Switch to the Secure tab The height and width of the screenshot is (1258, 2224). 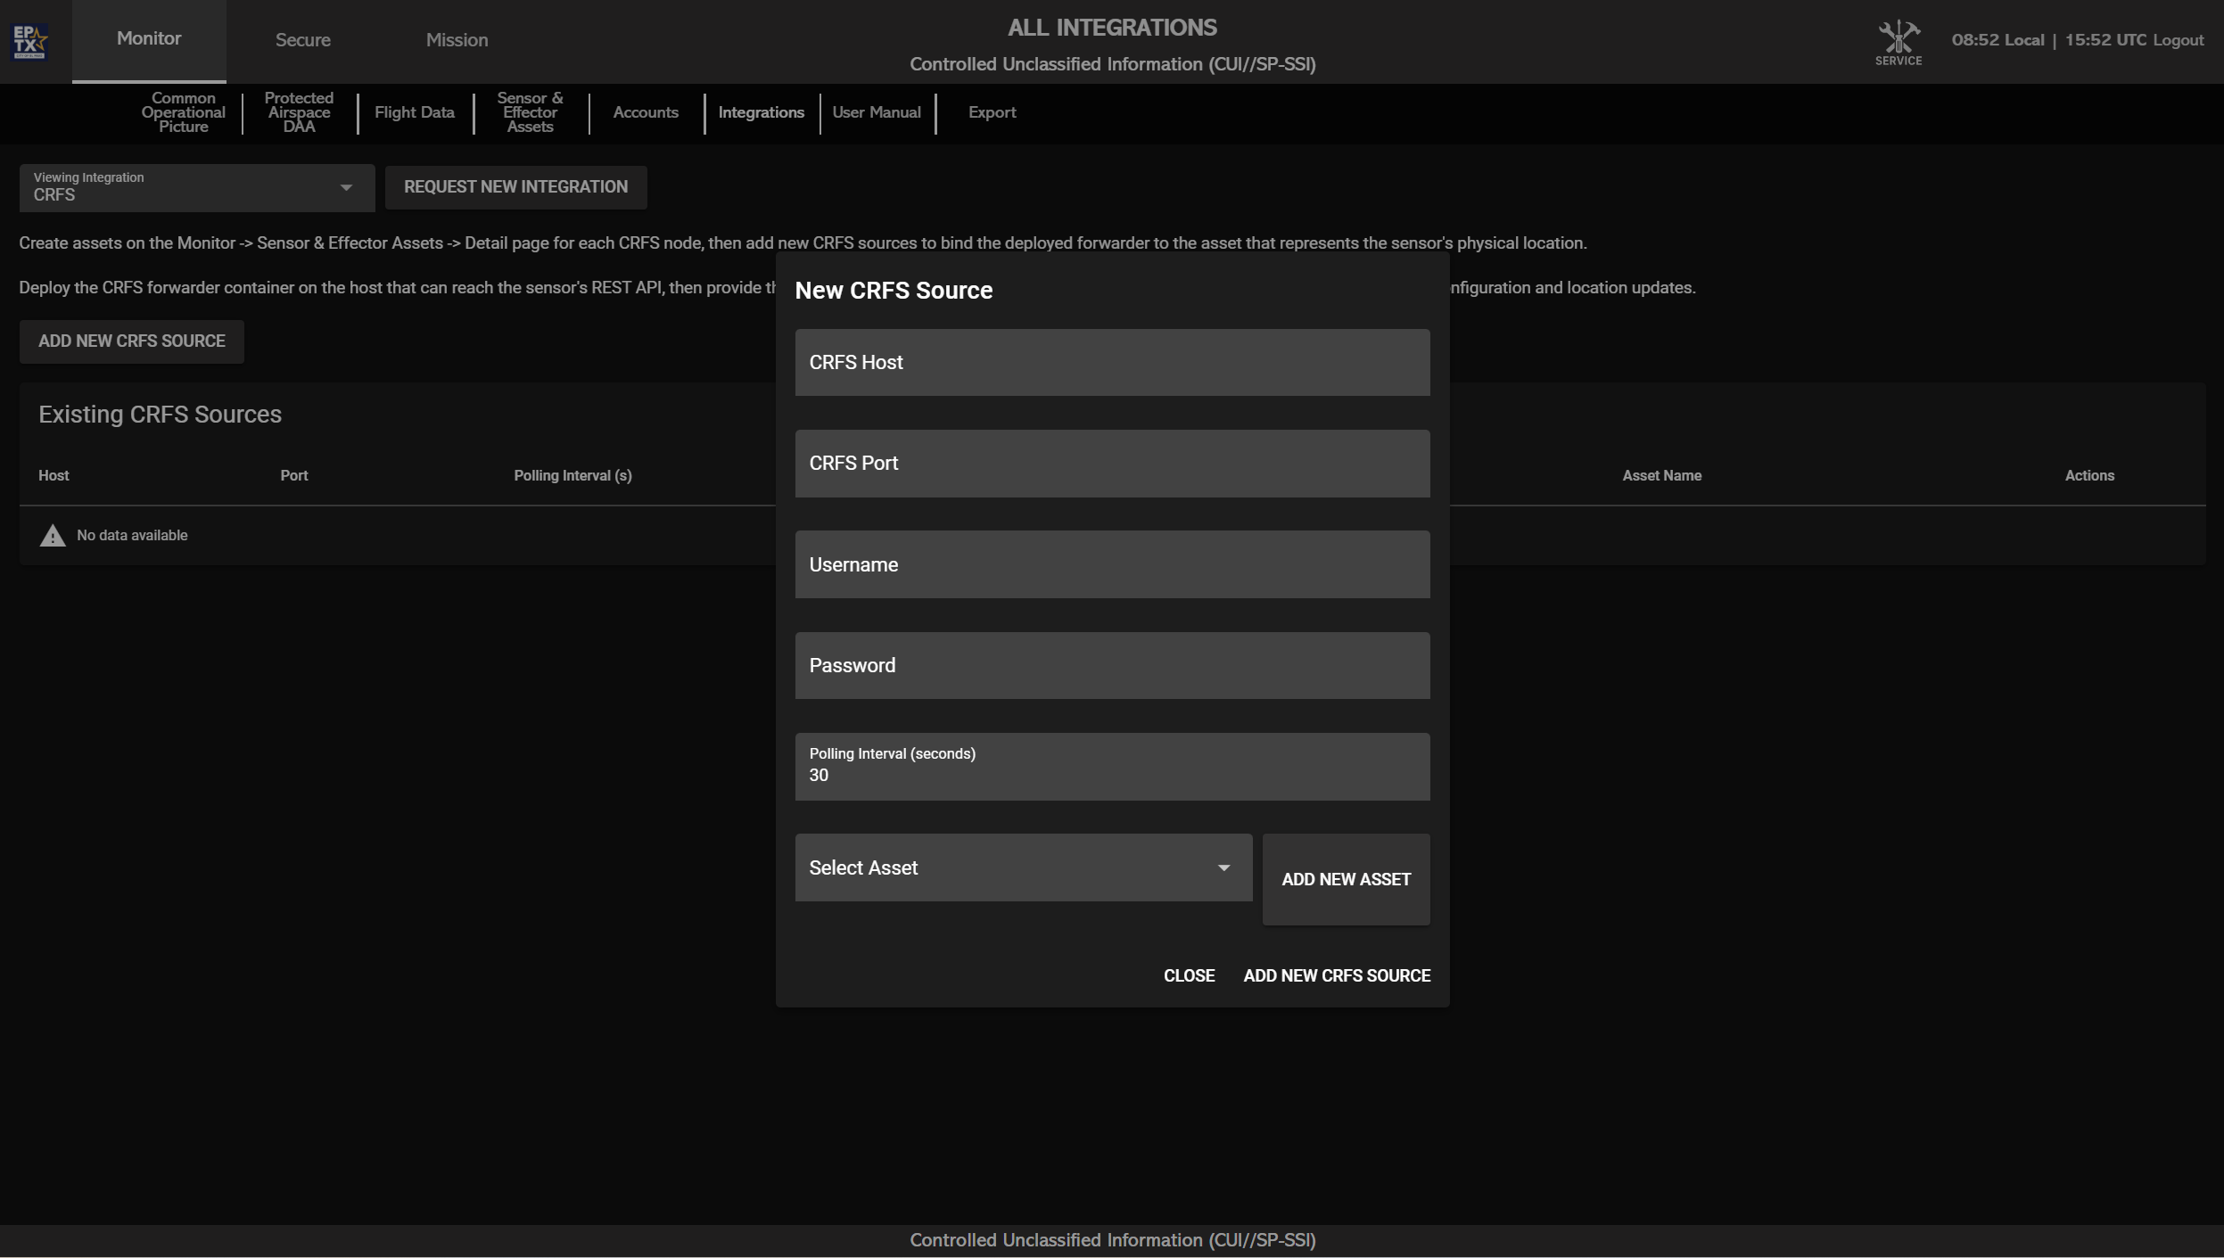pyautogui.click(x=302, y=40)
